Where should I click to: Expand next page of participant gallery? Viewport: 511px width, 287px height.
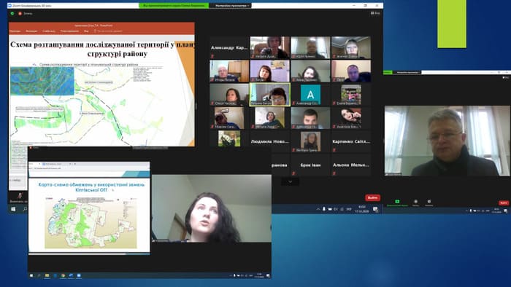[290, 181]
